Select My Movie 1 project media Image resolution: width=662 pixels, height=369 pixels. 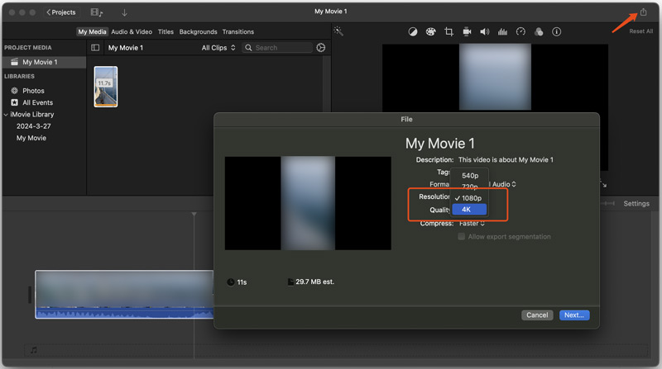[x=45, y=62]
